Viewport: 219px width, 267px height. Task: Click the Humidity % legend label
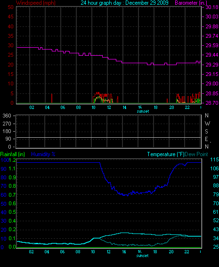click(x=43, y=154)
